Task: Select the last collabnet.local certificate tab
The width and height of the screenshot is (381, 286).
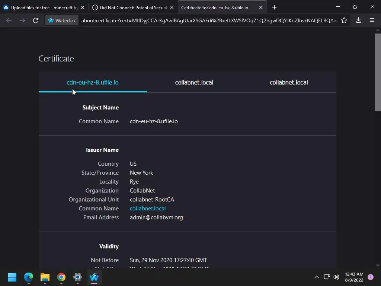Action: (289, 82)
